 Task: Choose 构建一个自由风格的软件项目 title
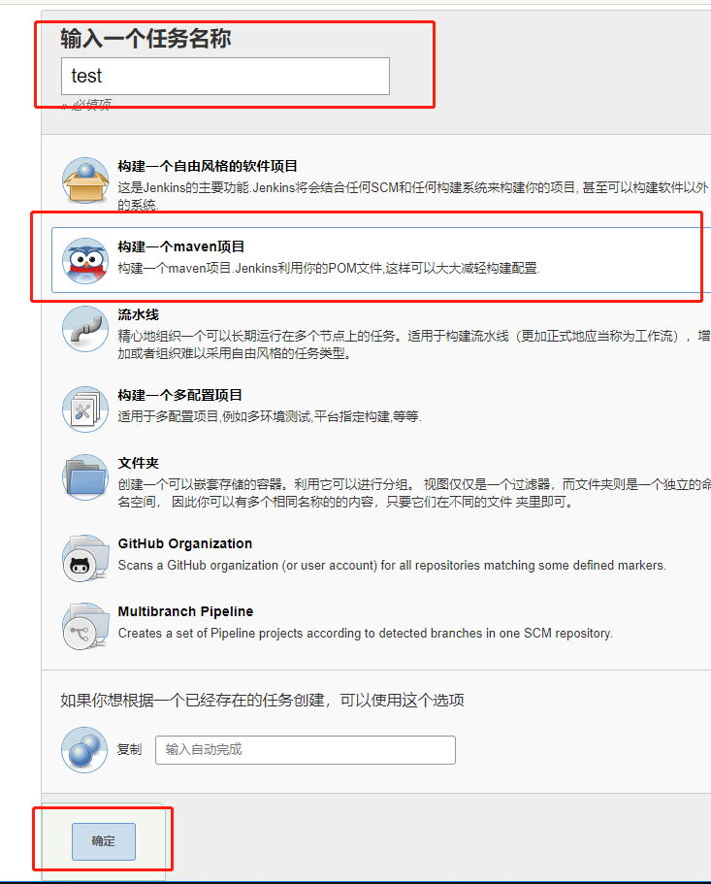(208, 166)
